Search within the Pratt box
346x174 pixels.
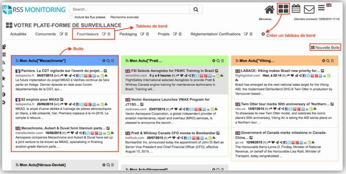tap(218, 61)
